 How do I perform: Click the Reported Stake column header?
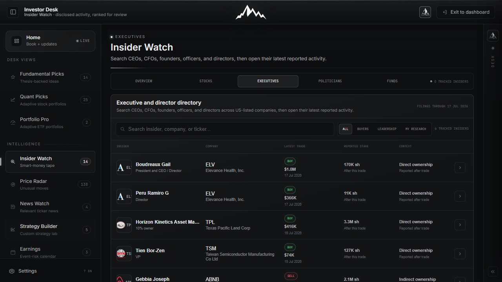[x=356, y=146]
